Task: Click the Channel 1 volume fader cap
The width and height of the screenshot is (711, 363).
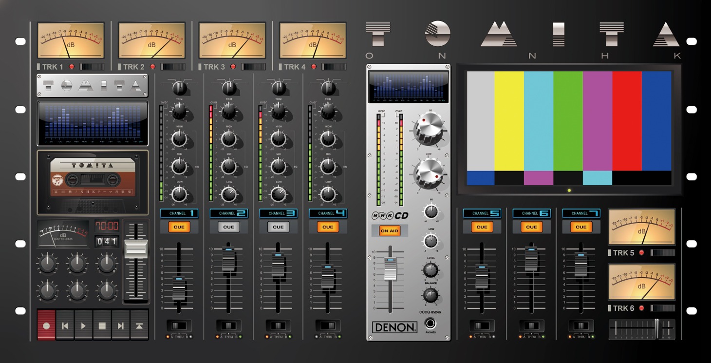Action: [x=179, y=287]
